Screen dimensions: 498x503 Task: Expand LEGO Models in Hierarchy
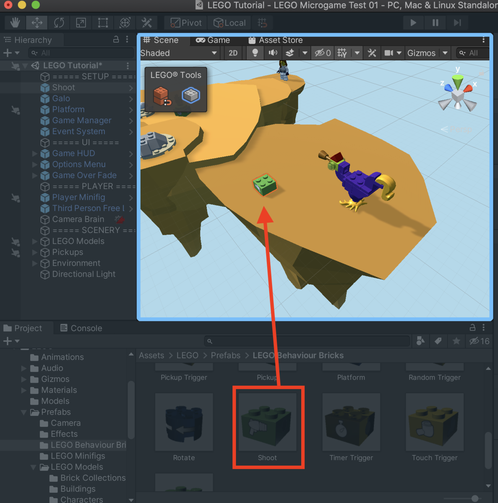point(35,241)
